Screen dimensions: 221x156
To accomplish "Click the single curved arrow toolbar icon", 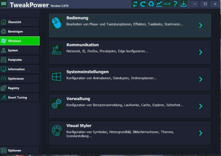I will tap(143, 4).
